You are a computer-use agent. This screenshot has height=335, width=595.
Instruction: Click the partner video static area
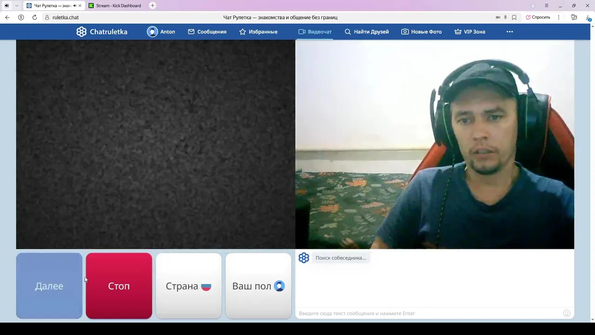pos(156,144)
